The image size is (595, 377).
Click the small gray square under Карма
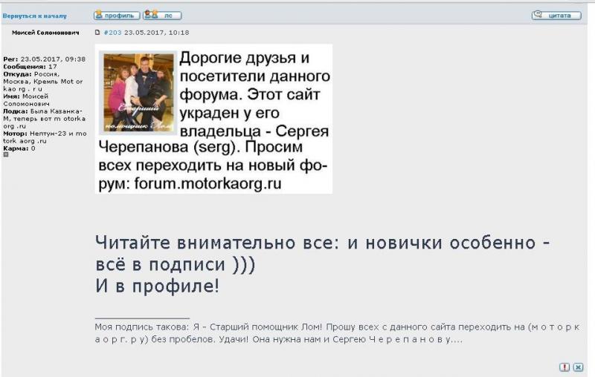[x=6, y=154]
